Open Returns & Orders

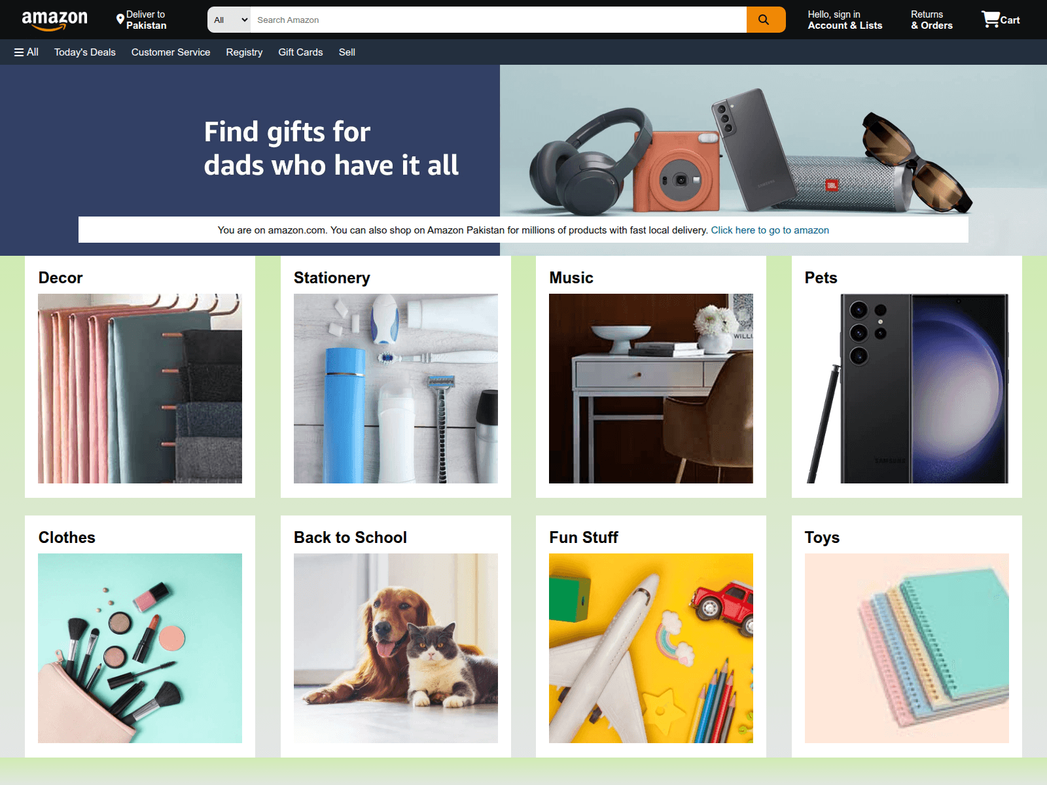[932, 20]
